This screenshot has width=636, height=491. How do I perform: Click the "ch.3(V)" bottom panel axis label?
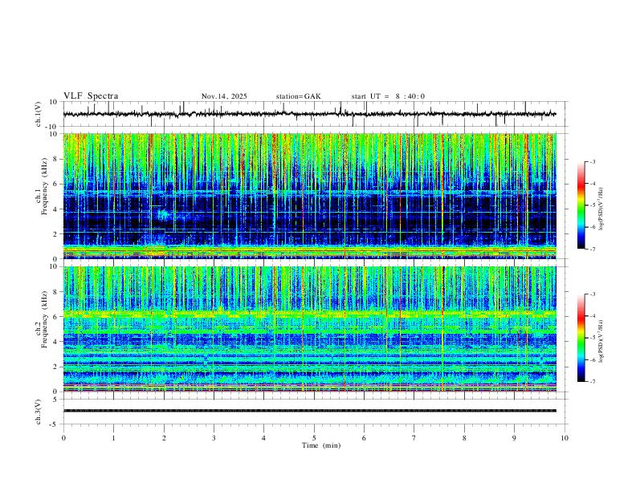tap(39, 412)
